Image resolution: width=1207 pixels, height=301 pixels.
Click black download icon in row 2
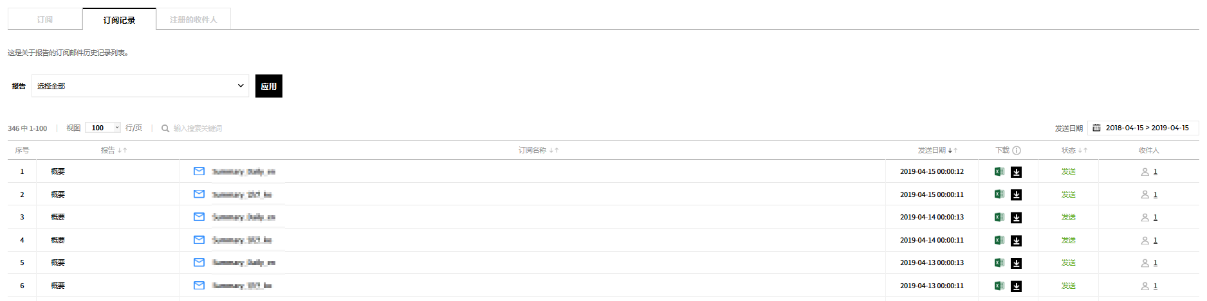[x=1017, y=194]
